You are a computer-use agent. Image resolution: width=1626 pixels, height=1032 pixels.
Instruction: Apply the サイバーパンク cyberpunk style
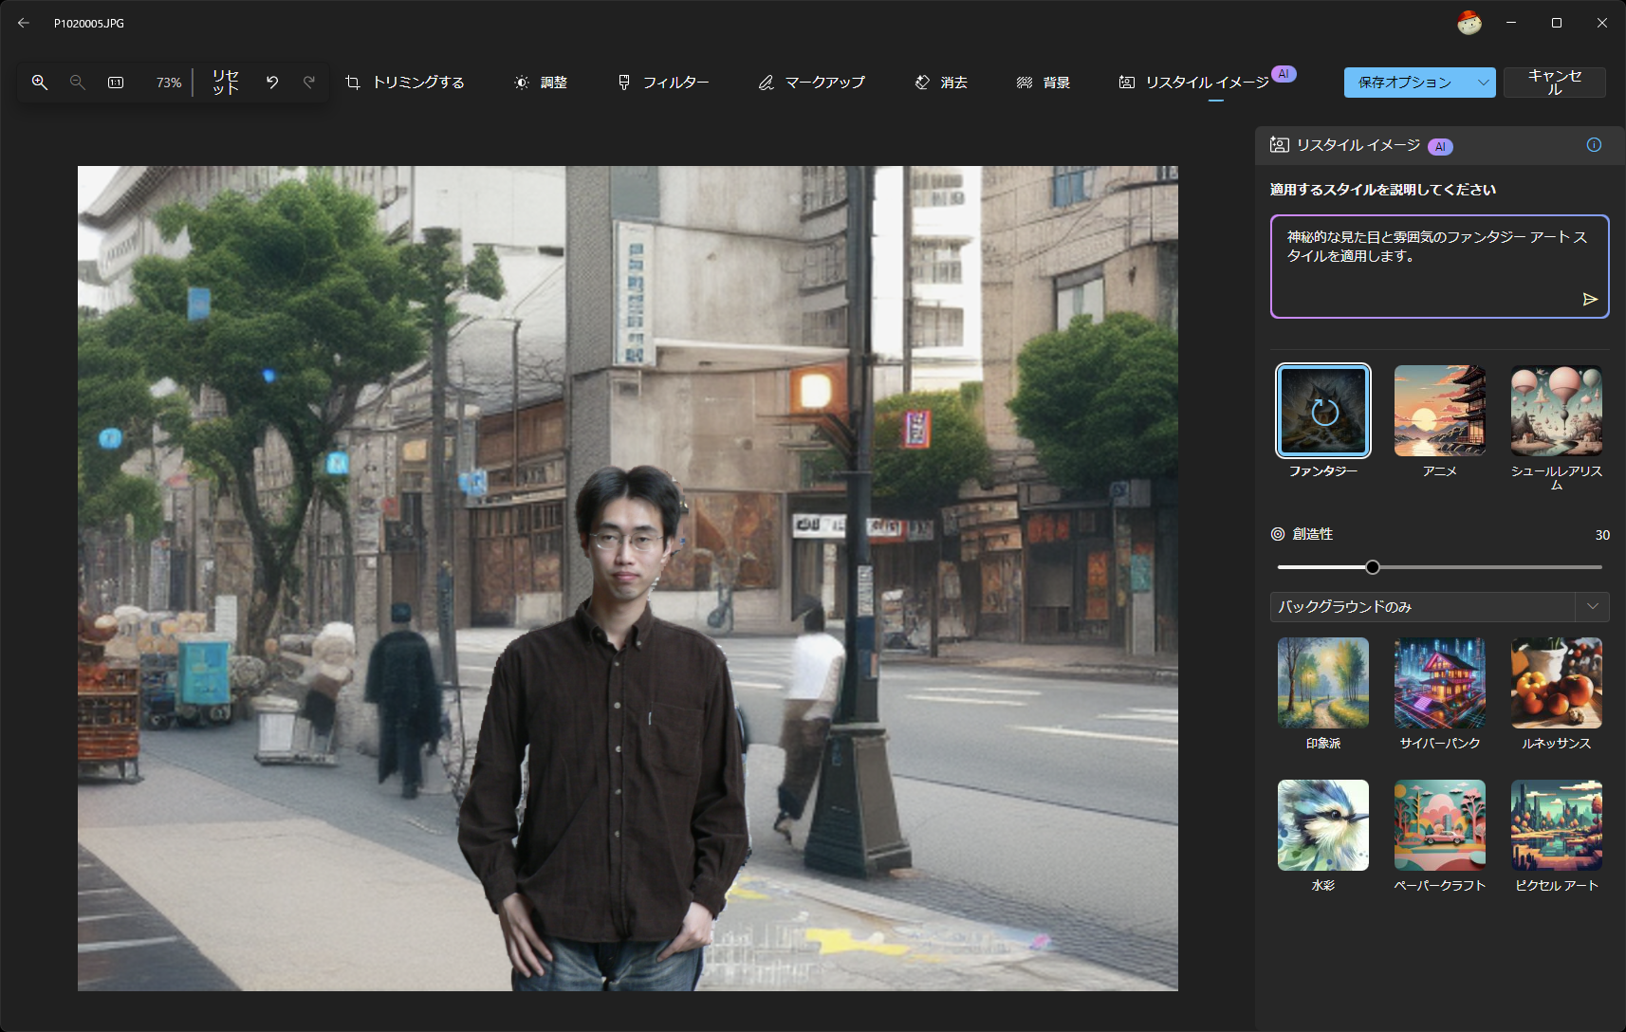click(x=1440, y=683)
